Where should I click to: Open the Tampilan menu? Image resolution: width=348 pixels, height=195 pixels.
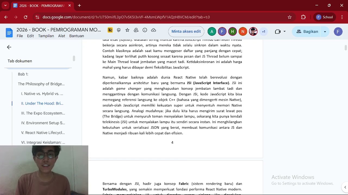pyautogui.click(x=46, y=36)
